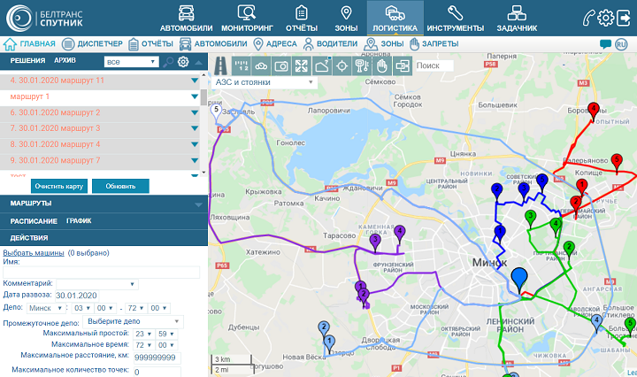
Task: Click the road icon on map toolbar
Action: pyautogui.click(x=220, y=65)
